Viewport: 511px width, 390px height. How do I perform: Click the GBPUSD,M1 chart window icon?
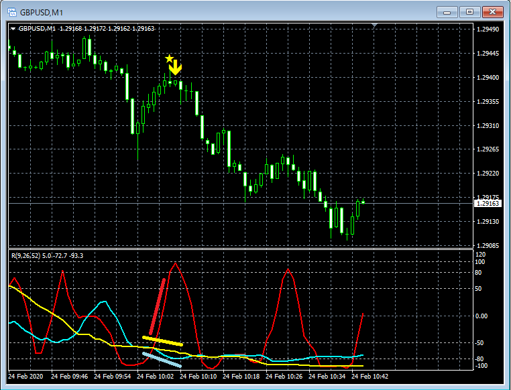click(x=12, y=12)
